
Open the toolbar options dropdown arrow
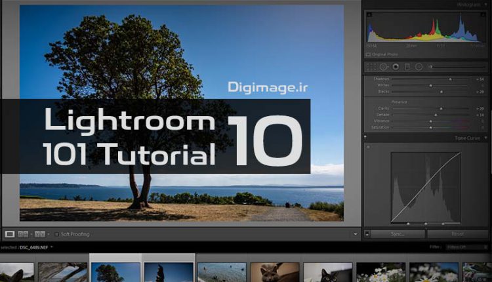click(x=355, y=233)
